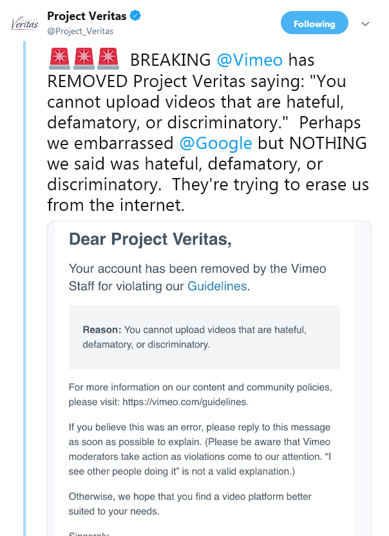Open the email image at 'Dear Project Veritas,'

coord(149,239)
